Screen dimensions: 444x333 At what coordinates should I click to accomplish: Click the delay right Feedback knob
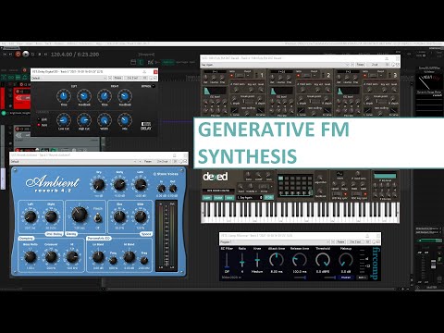coord(125,96)
